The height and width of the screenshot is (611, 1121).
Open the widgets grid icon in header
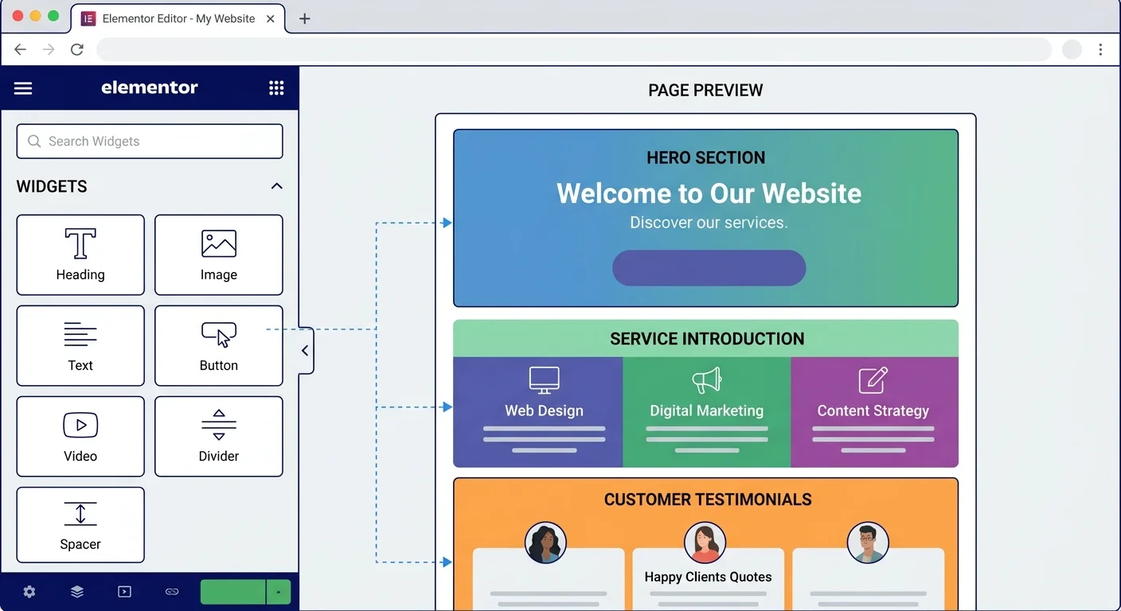276,88
